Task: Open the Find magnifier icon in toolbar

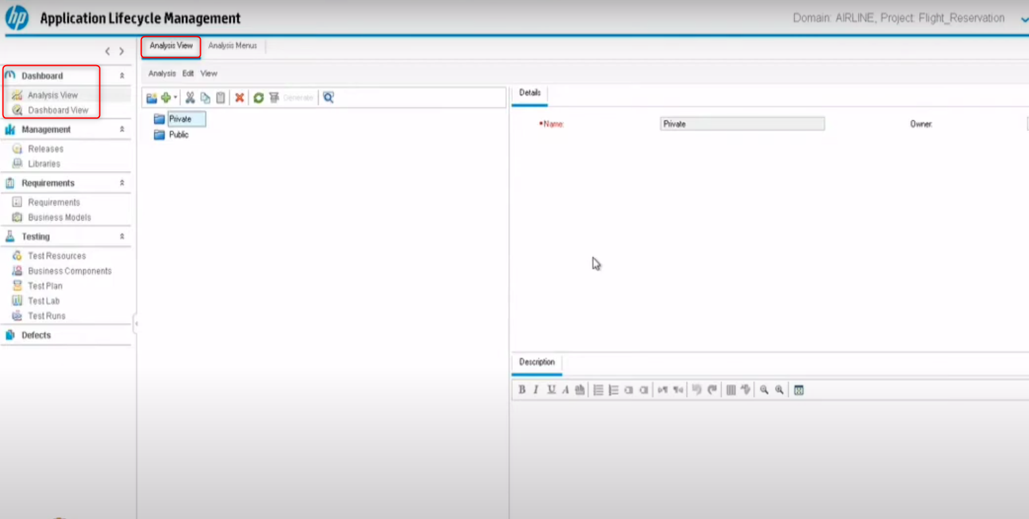Action: (x=329, y=98)
